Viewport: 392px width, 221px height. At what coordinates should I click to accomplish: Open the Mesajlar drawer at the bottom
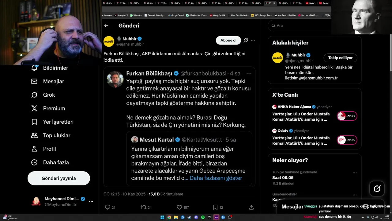click(x=292, y=207)
